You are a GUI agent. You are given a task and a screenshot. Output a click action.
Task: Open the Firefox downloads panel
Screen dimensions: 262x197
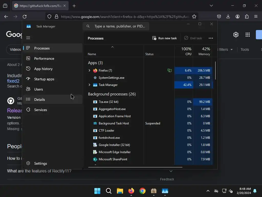228,16
